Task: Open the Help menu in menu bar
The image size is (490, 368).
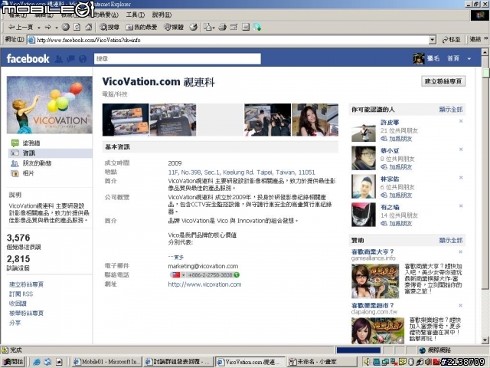Action: point(162,15)
